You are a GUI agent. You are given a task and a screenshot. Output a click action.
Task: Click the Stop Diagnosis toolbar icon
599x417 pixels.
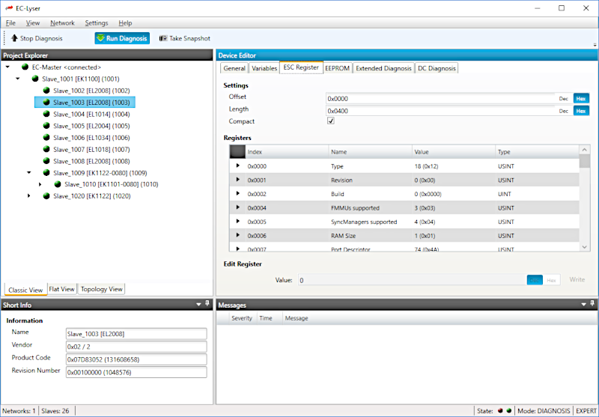[x=13, y=38]
